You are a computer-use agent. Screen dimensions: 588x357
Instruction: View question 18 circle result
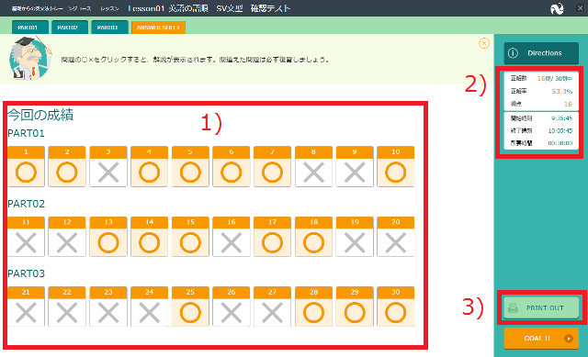(x=313, y=237)
